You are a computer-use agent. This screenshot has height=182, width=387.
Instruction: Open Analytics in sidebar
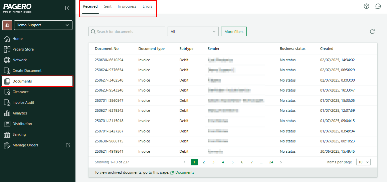coord(20,113)
